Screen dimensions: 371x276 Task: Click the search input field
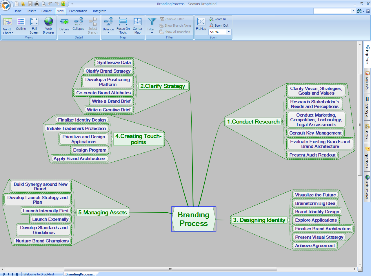[x=332, y=11]
